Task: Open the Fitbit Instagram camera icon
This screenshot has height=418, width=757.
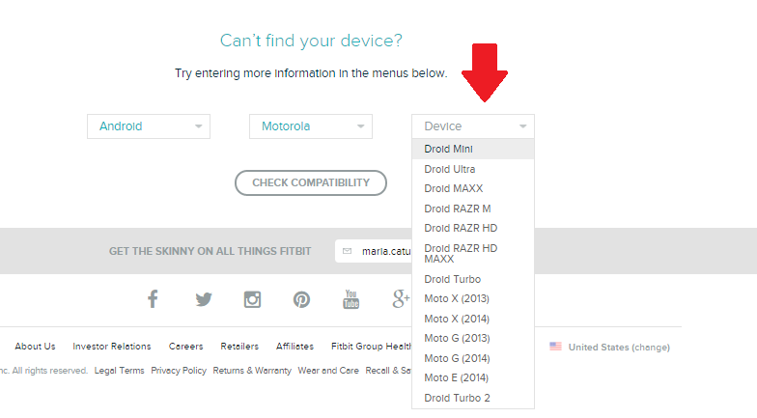Action: tap(253, 299)
